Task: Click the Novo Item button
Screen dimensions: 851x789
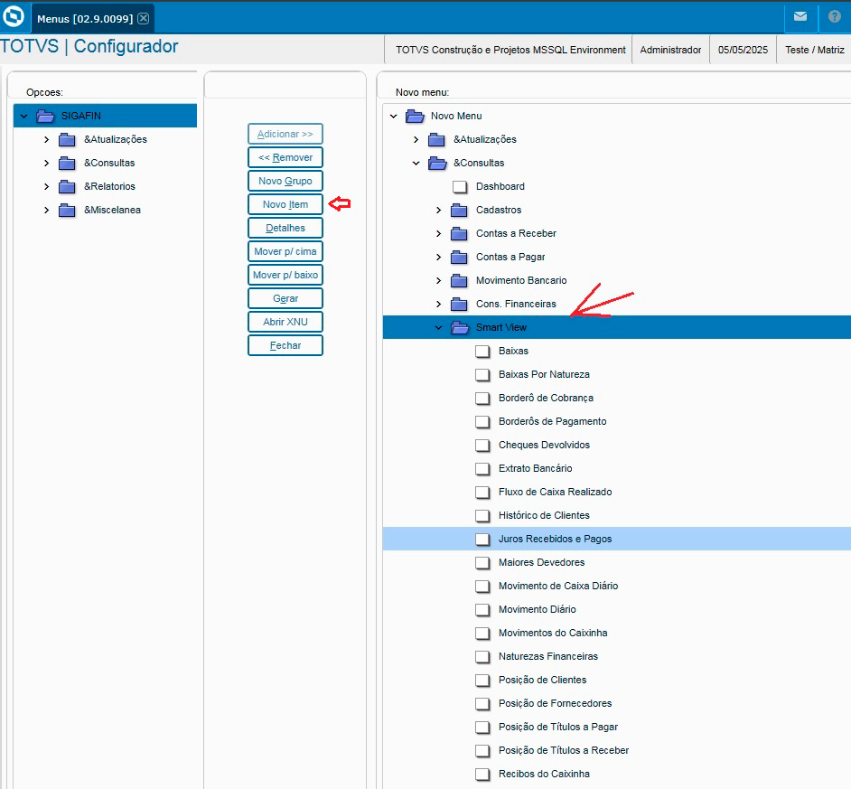Action: (x=285, y=204)
